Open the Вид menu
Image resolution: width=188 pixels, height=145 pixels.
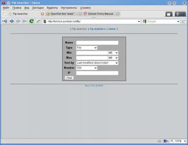27,8
